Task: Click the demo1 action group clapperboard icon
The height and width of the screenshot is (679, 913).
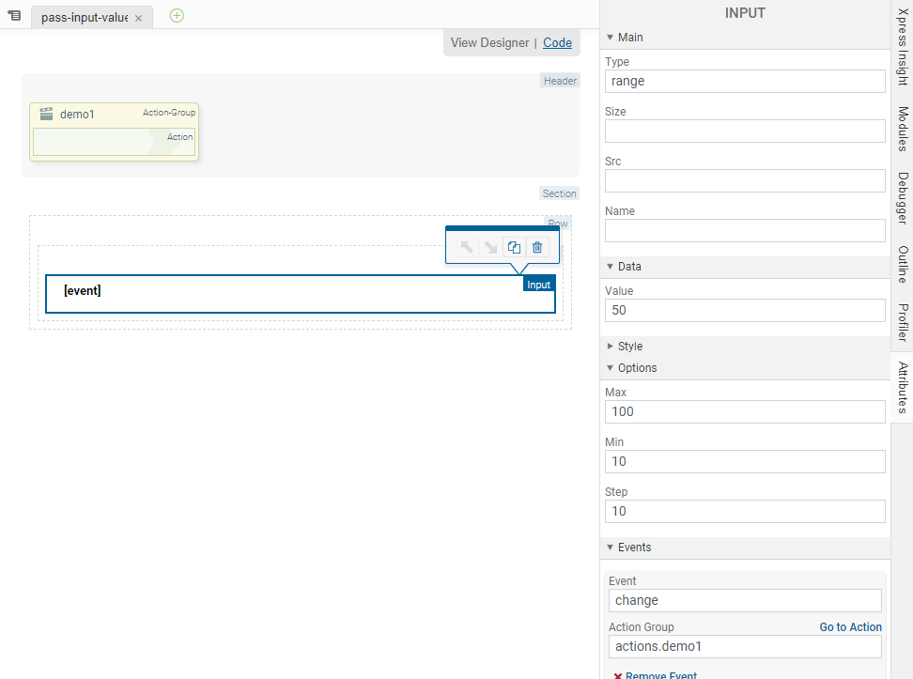Action: 46,114
